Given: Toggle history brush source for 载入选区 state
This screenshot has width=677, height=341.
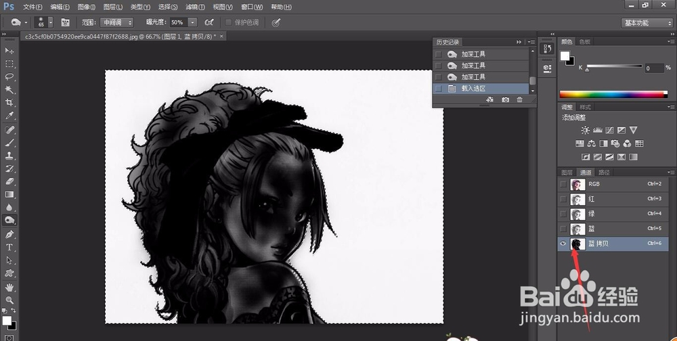Looking at the screenshot, I should tap(439, 89).
